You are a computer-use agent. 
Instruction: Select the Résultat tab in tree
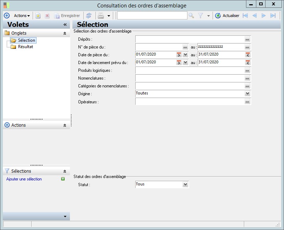pyautogui.click(x=26, y=47)
